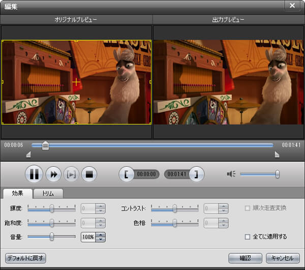305x270 pixels.
Task: Click the 色相 hue slider
Action: (x=175, y=223)
